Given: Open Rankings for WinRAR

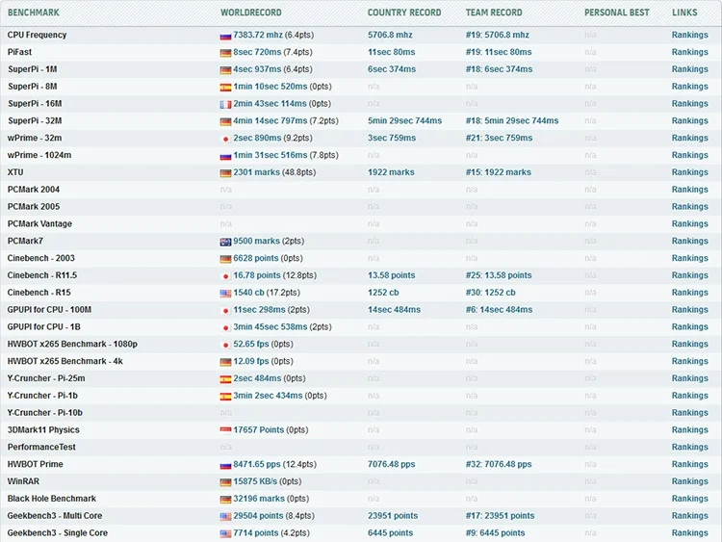Looking at the screenshot, I should (x=690, y=481).
